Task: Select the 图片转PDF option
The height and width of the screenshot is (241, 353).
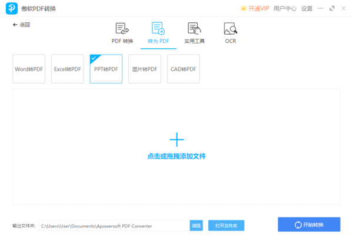Action: click(144, 69)
